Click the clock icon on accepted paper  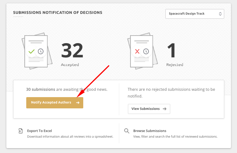(x=40, y=51)
